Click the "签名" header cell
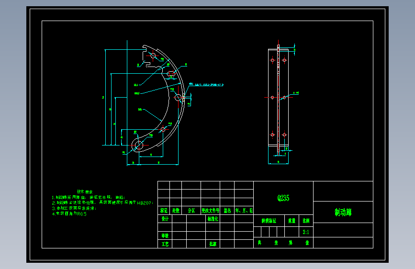Image resolution: width=415 pixels, height=269 pixels. point(227,211)
